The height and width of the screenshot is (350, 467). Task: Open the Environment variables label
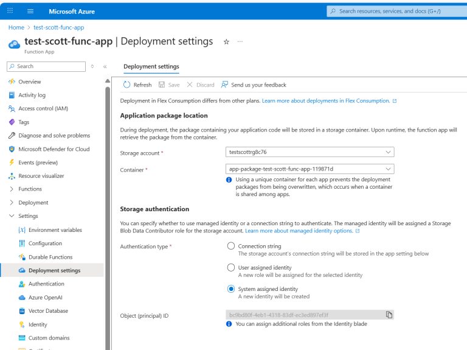click(x=55, y=230)
